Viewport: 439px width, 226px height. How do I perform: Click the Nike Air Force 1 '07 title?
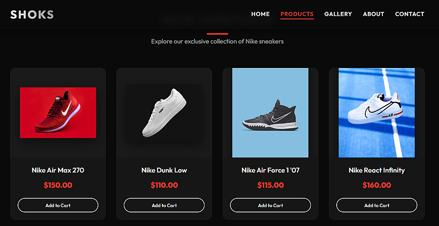(x=270, y=170)
